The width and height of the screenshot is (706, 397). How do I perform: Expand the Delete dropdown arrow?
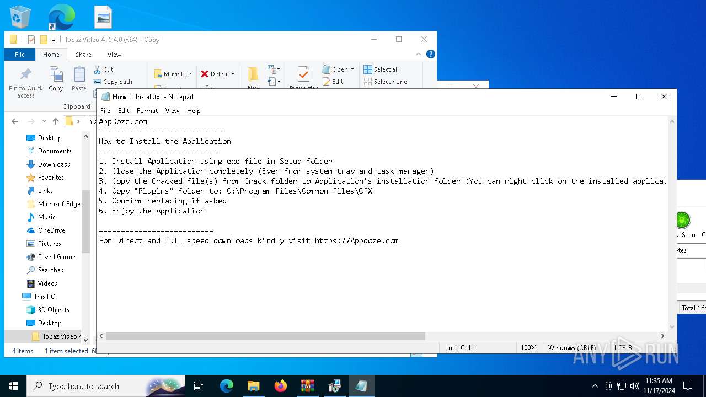click(x=233, y=74)
